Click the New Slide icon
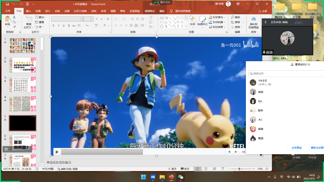 [x=29, y=19]
